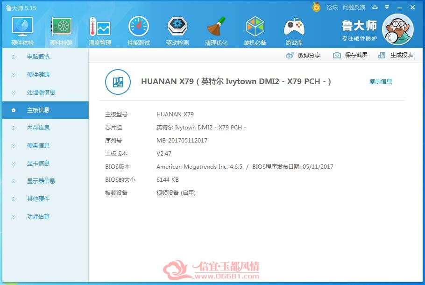Screen dimensions: 425x285
Task: Click the Weibo share icon
Action: click(290, 55)
